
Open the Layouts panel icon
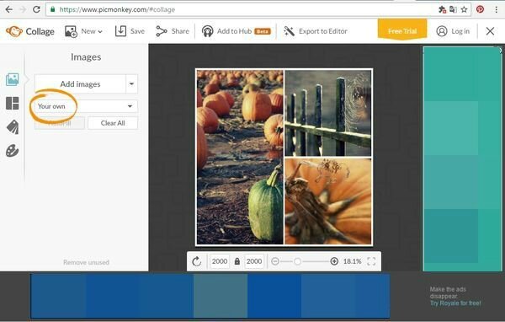[13, 103]
